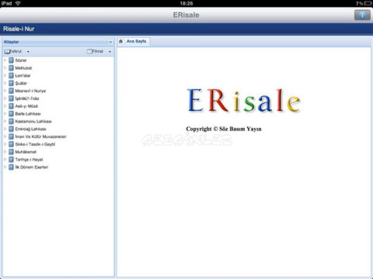The image size is (373, 279).
Task: Select the Emirdağ Lahikası book label
Action: [31, 129]
